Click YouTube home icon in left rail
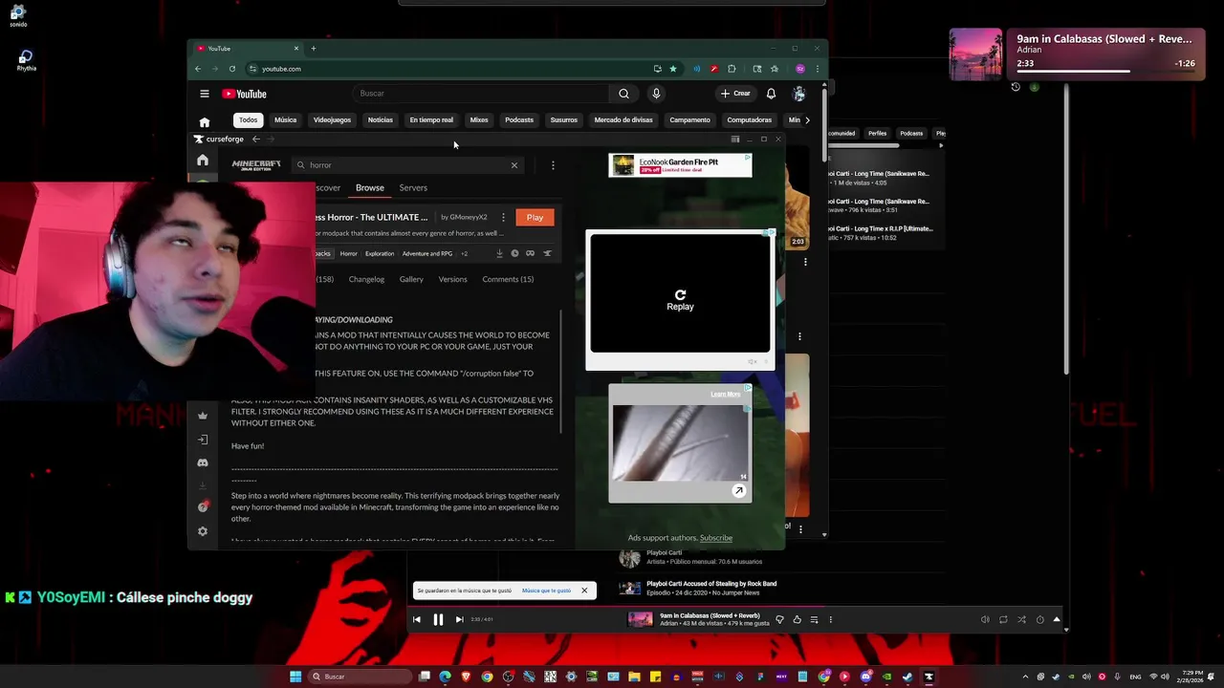Image resolution: width=1224 pixels, height=688 pixels. point(204,122)
